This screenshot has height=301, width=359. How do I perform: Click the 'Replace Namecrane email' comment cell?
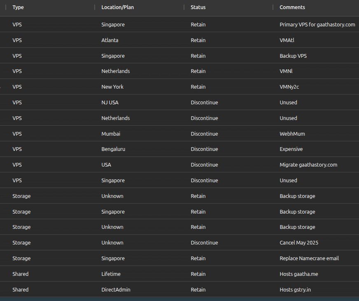pyautogui.click(x=309, y=259)
